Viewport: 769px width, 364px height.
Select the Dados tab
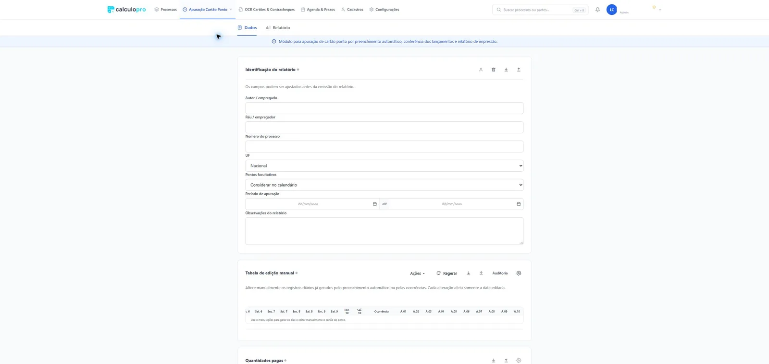coord(247,28)
